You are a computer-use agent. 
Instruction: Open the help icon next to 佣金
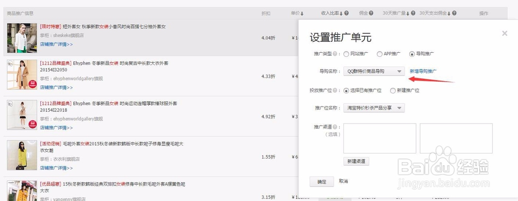pos(371,13)
